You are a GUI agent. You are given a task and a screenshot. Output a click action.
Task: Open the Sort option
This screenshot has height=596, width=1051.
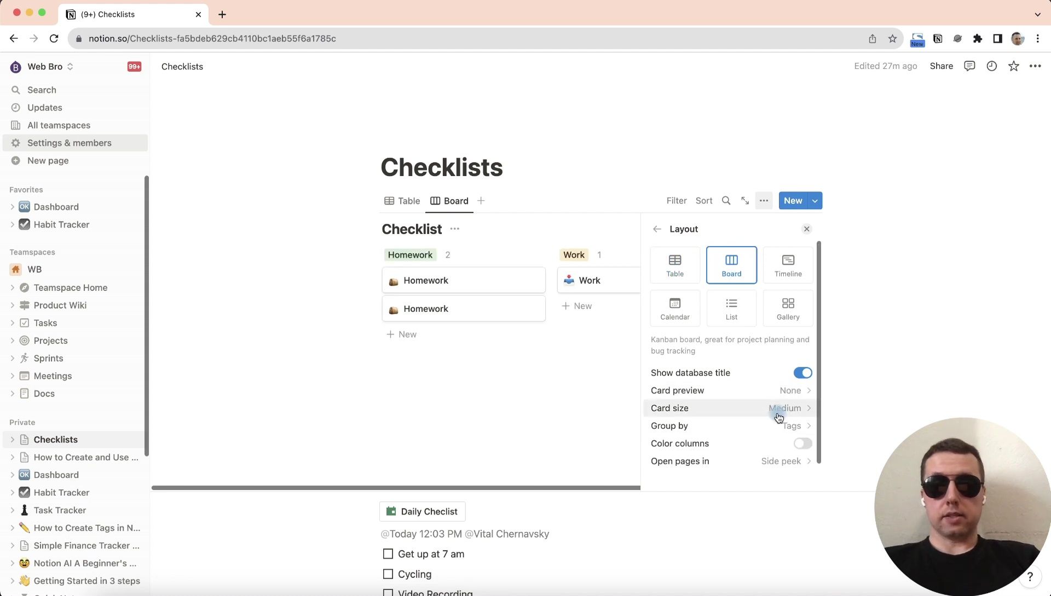[703, 201]
